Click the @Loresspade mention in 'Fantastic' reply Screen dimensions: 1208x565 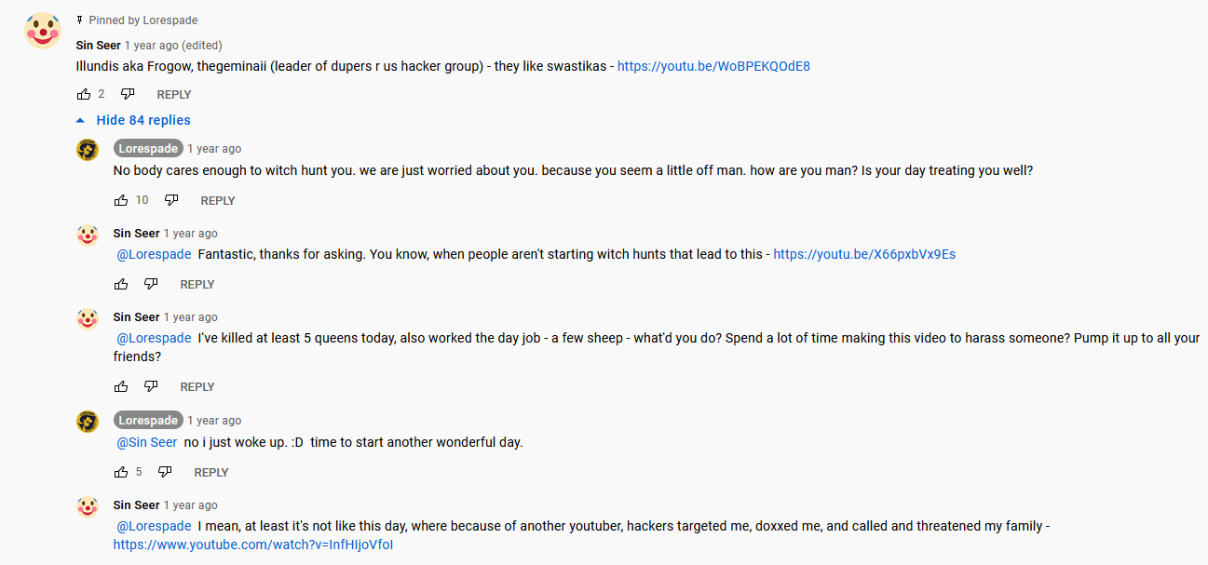(x=154, y=254)
